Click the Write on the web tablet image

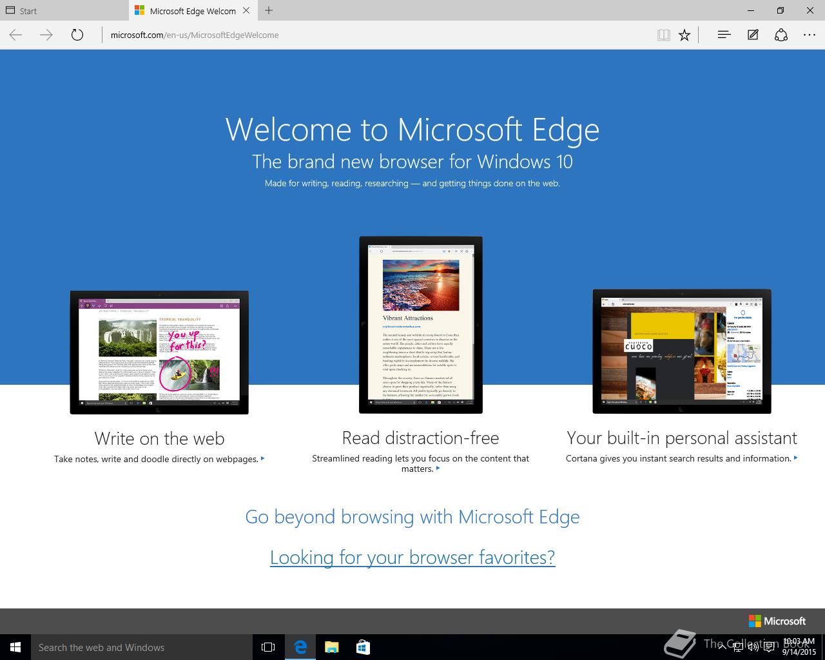click(x=159, y=352)
